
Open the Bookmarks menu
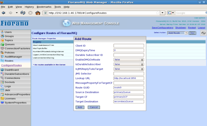tap(44, 7)
